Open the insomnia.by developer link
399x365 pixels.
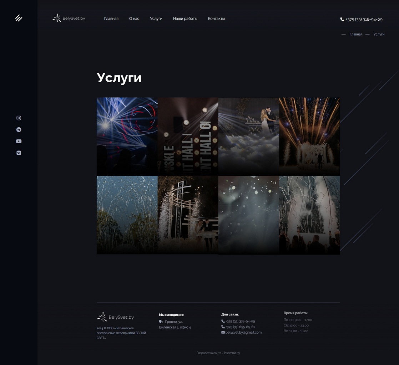232,353
